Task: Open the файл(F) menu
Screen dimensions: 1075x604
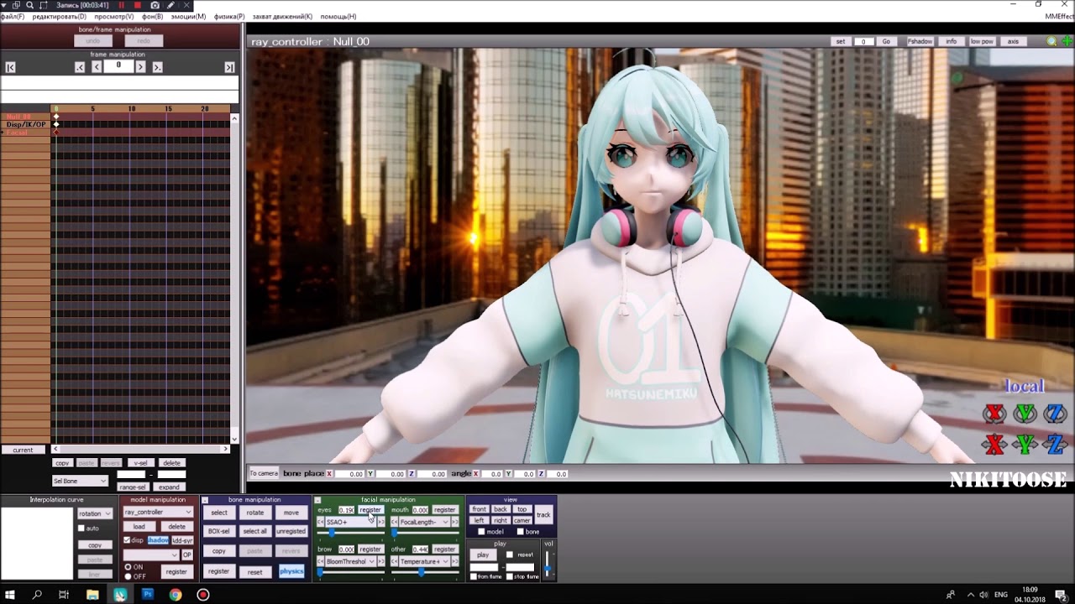Action: click(13, 17)
